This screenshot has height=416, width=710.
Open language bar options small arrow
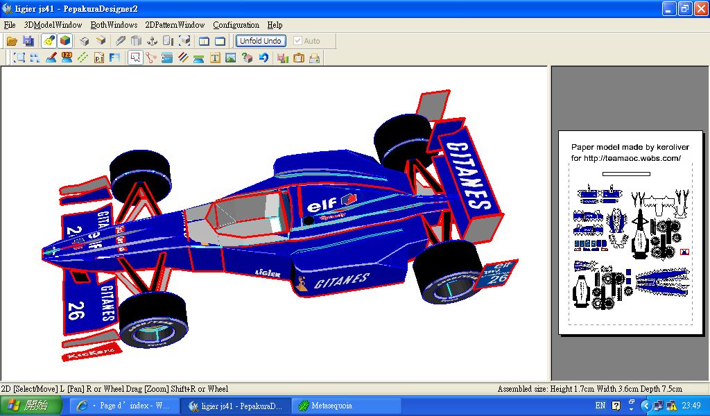coord(632,409)
